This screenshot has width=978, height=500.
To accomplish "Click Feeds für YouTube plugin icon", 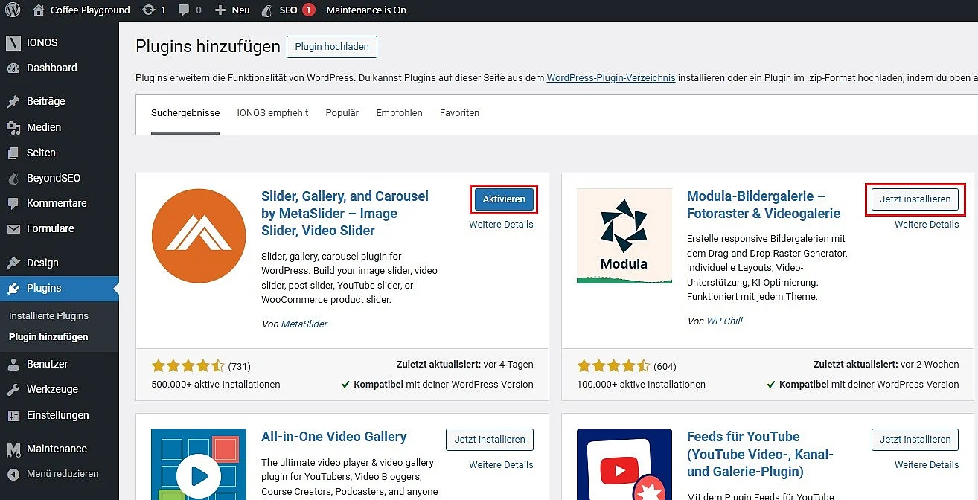I will click(x=624, y=464).
